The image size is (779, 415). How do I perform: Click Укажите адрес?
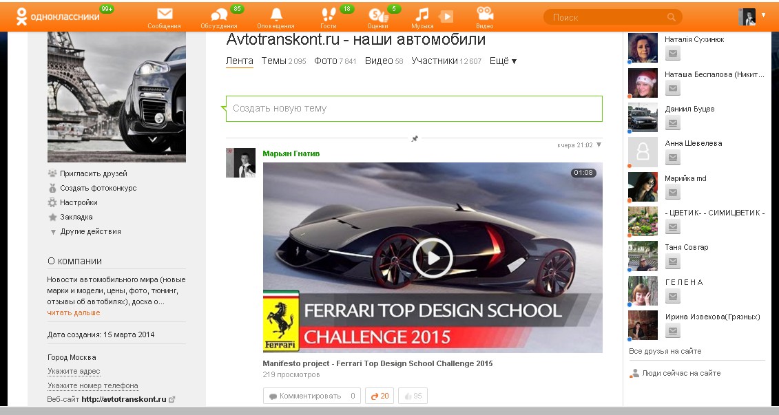point(74,371)
